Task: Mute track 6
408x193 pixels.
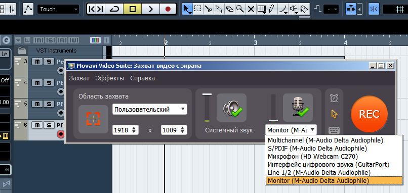Action: click(x=37, y=125)
